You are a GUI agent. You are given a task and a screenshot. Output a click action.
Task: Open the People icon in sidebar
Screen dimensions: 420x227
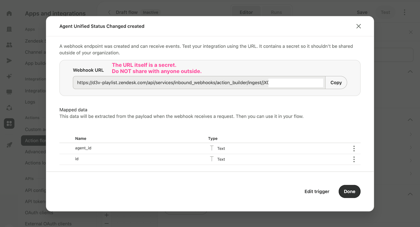[9, 45]
